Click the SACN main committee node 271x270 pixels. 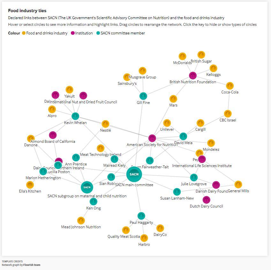[134, 174]
